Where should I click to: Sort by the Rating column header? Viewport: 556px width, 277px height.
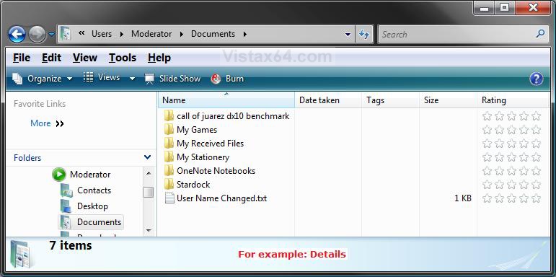point(513,100)
